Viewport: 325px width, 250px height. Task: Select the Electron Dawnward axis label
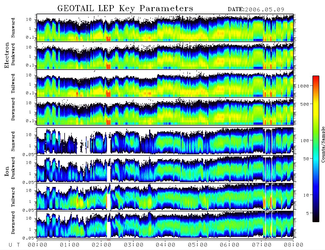[x=13, y=109]
